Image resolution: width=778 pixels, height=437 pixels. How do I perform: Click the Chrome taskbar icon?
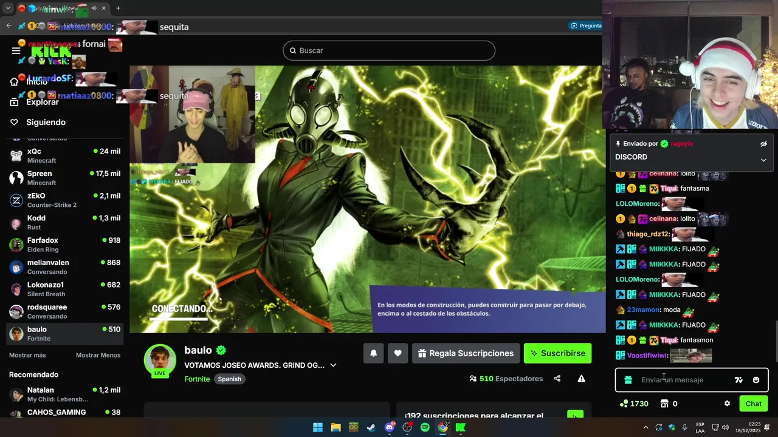point(443,427)
